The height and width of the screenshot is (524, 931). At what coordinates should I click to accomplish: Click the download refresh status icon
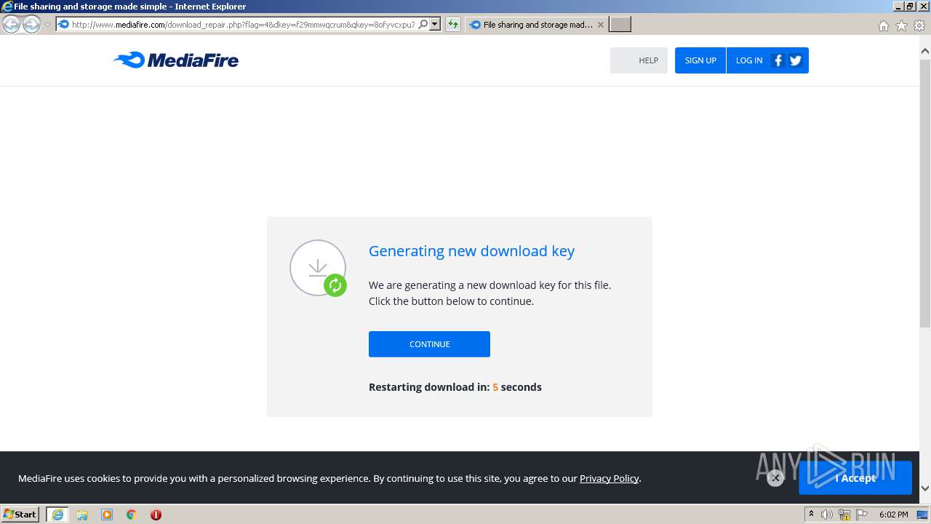coord(335,285)
